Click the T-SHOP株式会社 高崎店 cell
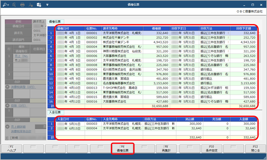Viewport: 267px width, 160px height. (122, 88)
